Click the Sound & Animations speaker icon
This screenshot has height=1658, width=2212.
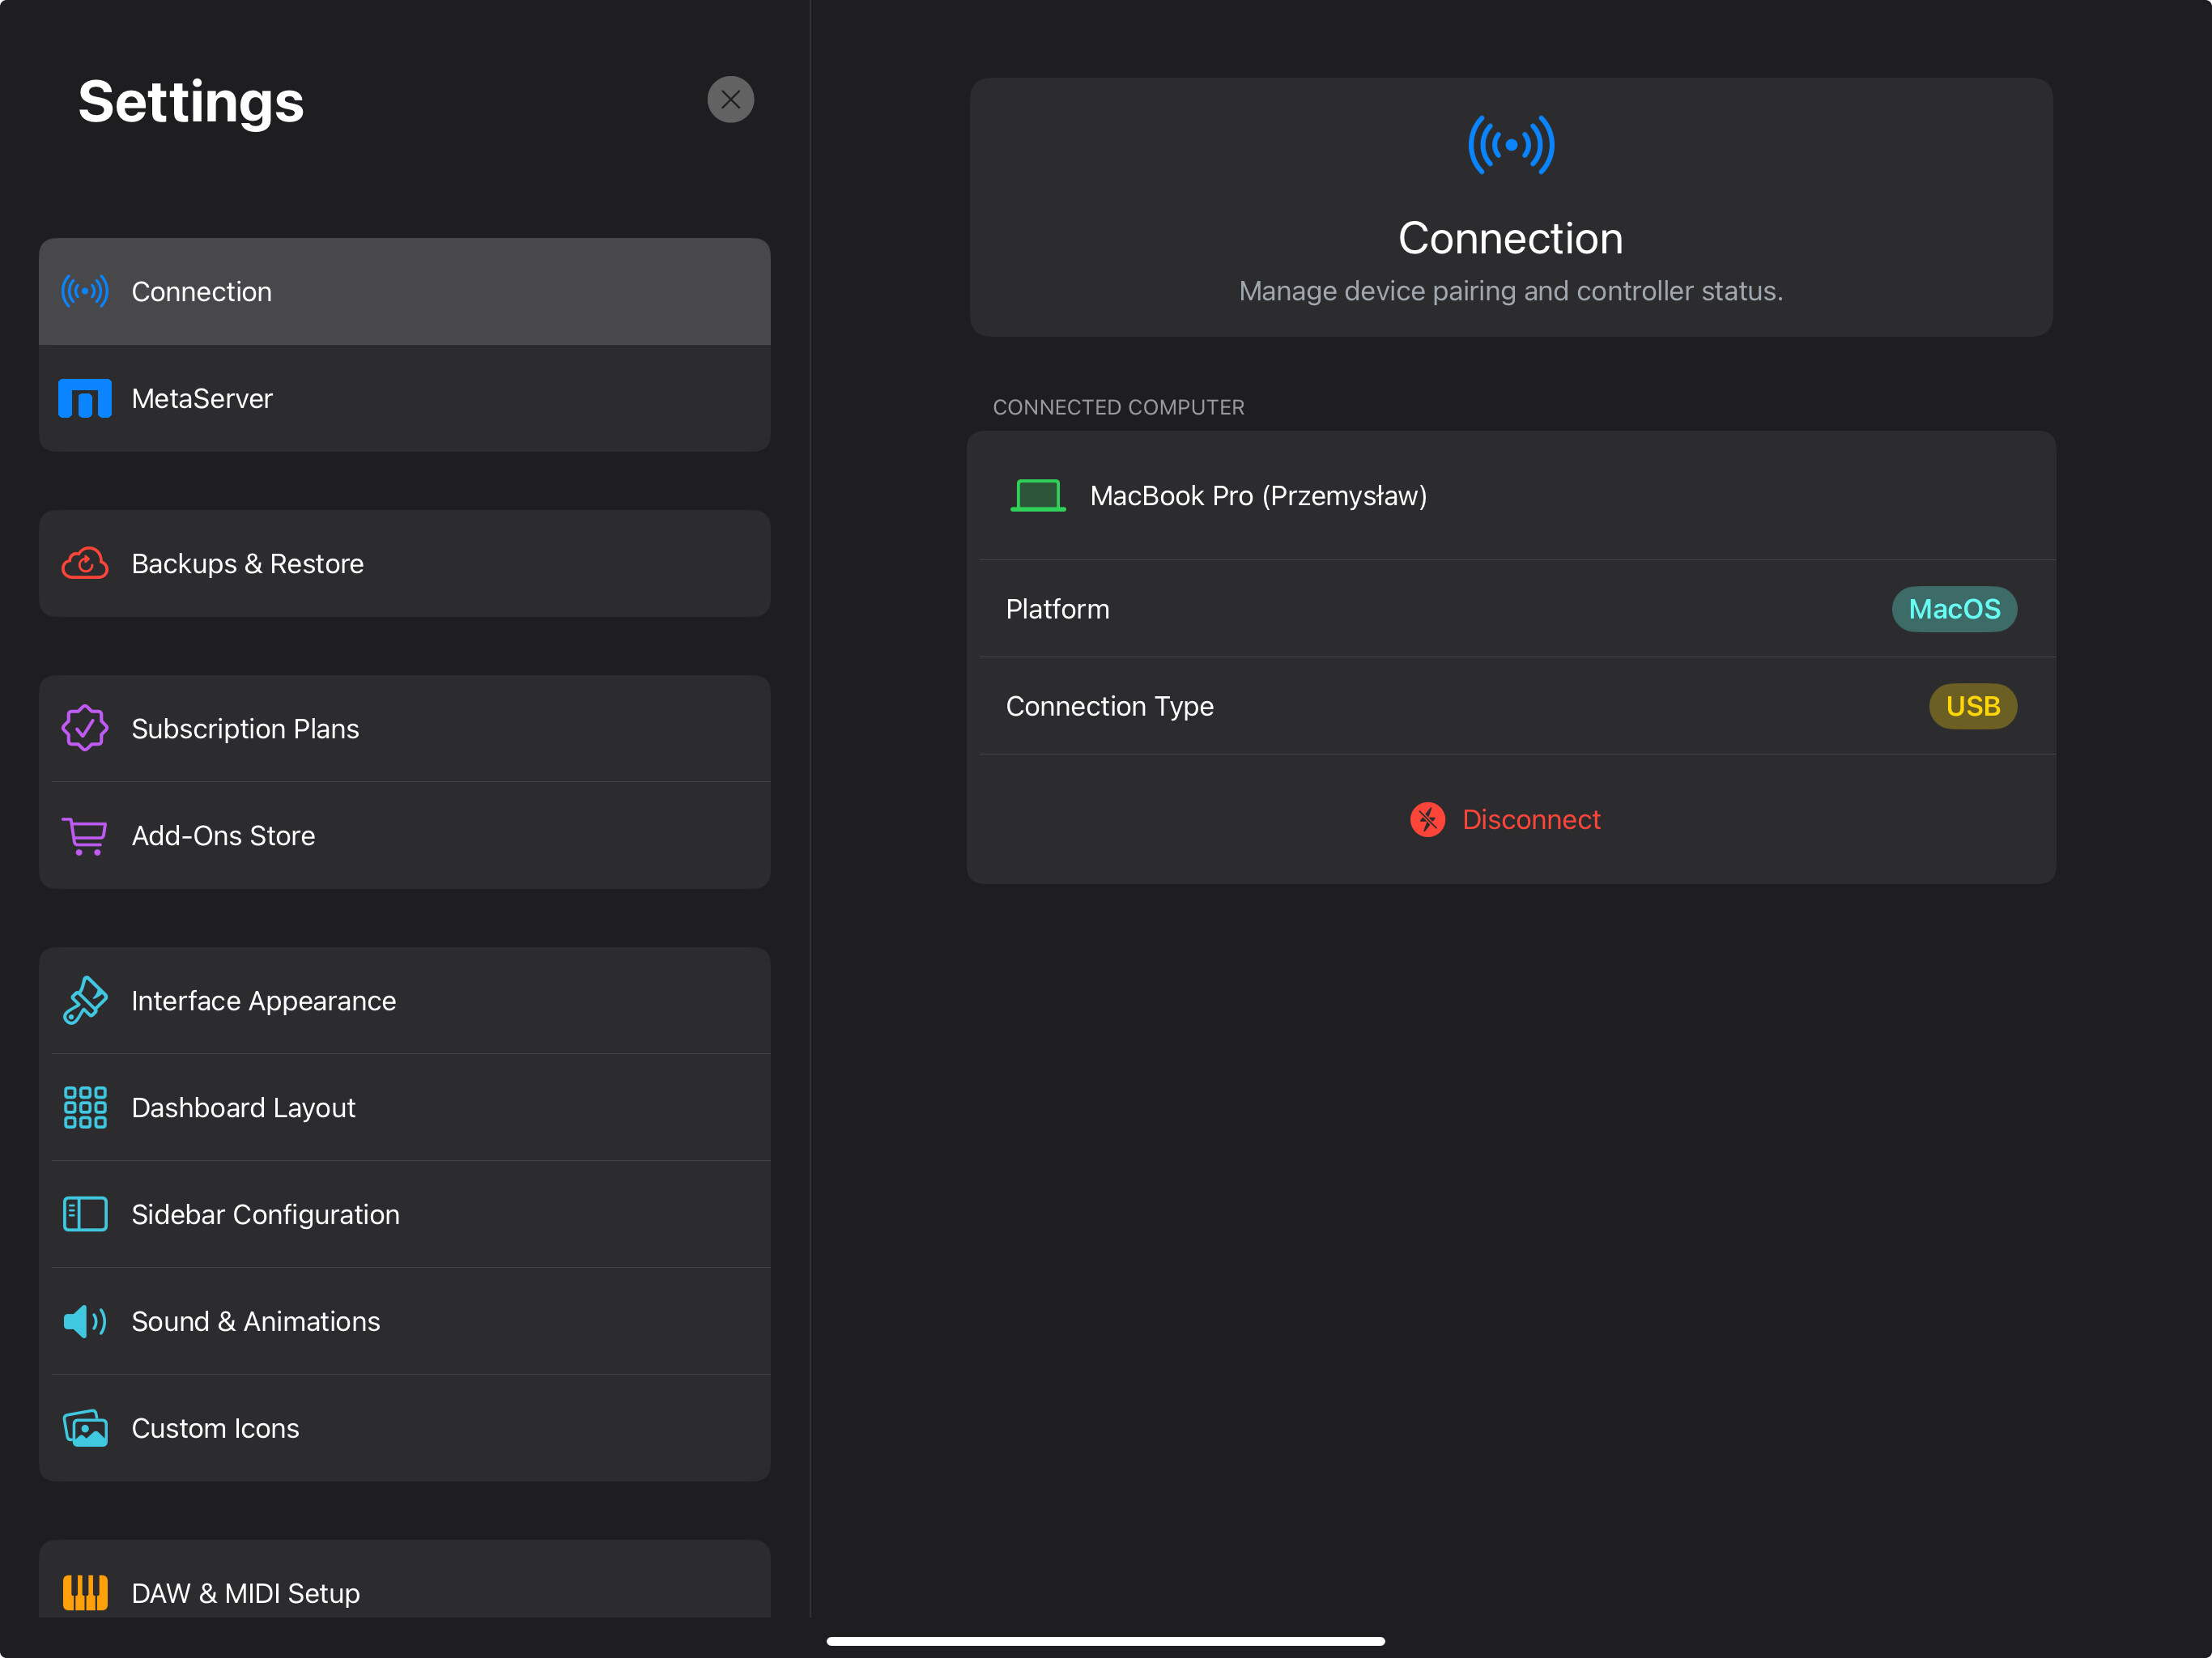point(85,1321)
